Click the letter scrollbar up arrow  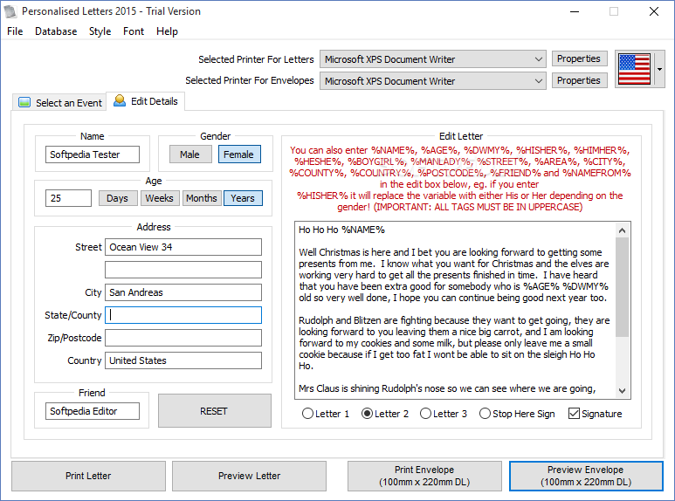coord(622,230)
